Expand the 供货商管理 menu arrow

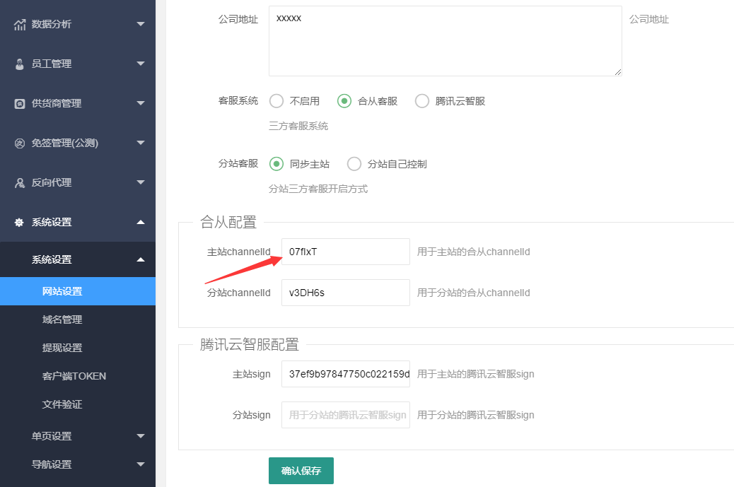(x=141, y=103)
